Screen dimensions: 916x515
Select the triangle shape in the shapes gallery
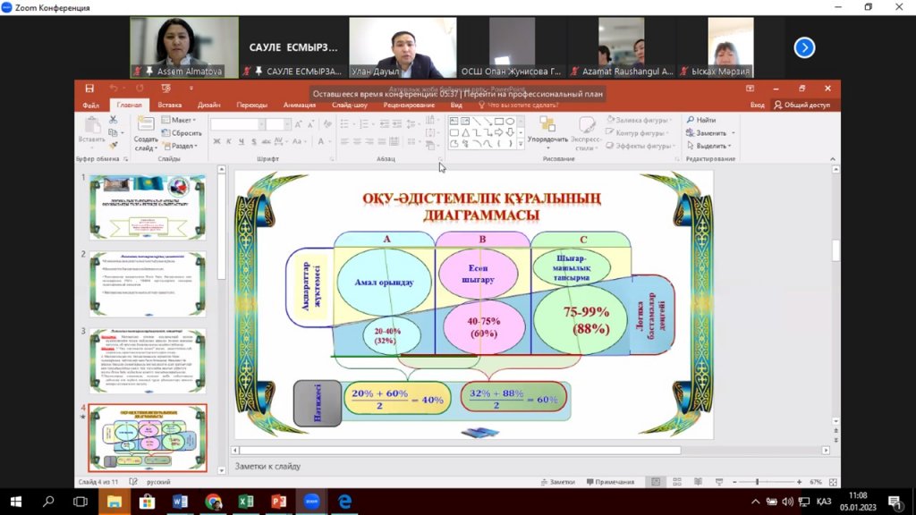(465, 132)
